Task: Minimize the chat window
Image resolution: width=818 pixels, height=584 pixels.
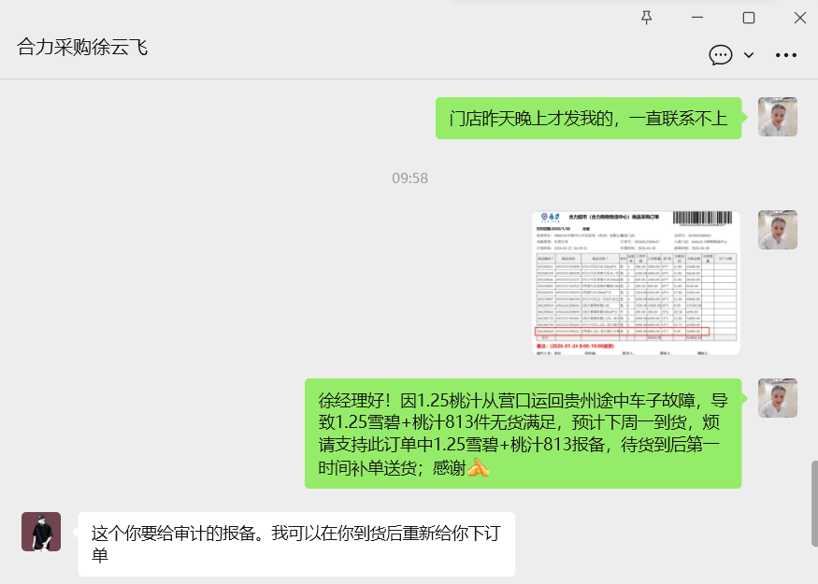Action: click(697, 18)
